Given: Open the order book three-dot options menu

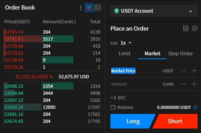Looking at the screenshot, I should coord(81,8).
